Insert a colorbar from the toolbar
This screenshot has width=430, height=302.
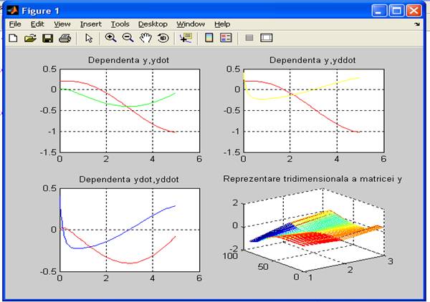(209, 38)
